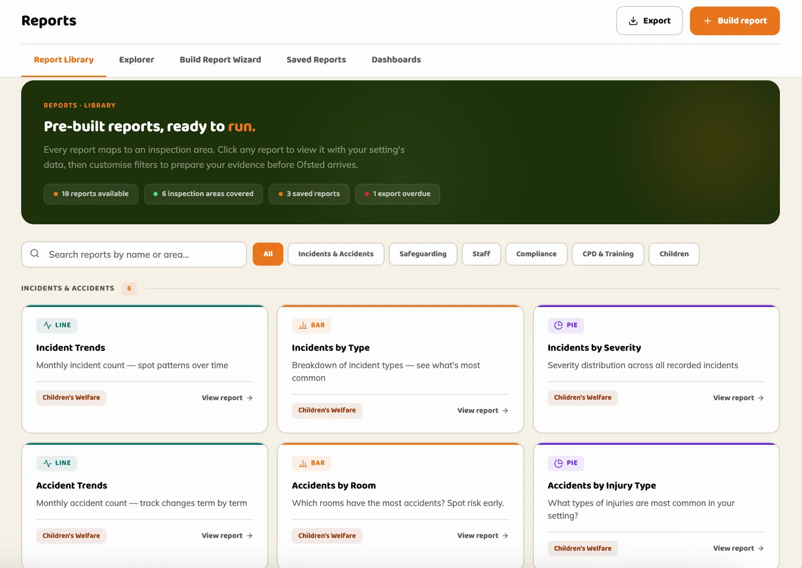Screen dimensions: 802x568
Task: Switch to the Dashboards tab
Action: click(395, 60)
